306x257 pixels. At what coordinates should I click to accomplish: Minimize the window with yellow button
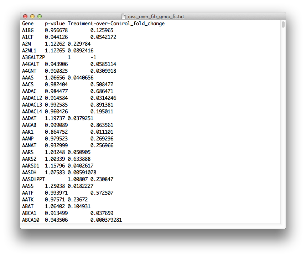[32, 16]
